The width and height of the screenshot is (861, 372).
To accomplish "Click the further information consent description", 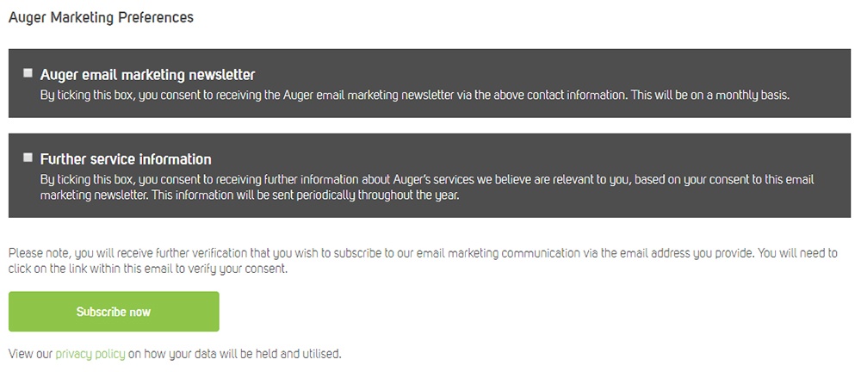I will click(x=427, y=188).
